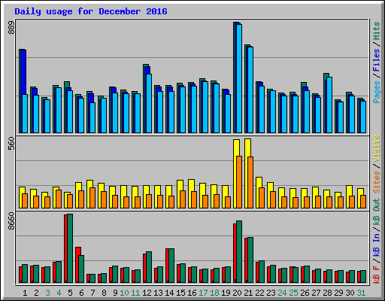The image size is (385, 301).
Task: Click day 6 on the x-axis
Action: [x=81, y=293]
